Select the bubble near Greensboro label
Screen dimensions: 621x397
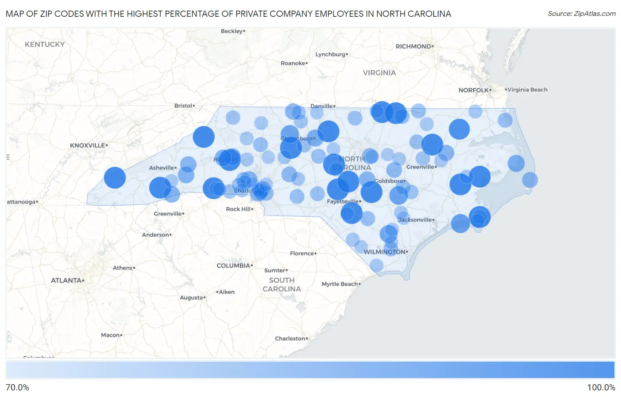coord(290,135)
